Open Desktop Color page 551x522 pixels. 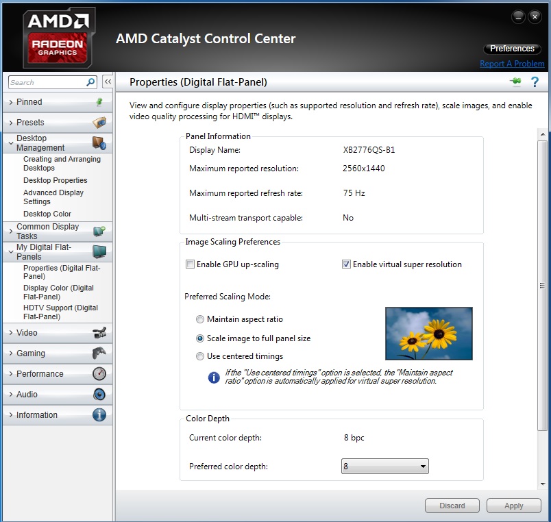click(47, 214)
